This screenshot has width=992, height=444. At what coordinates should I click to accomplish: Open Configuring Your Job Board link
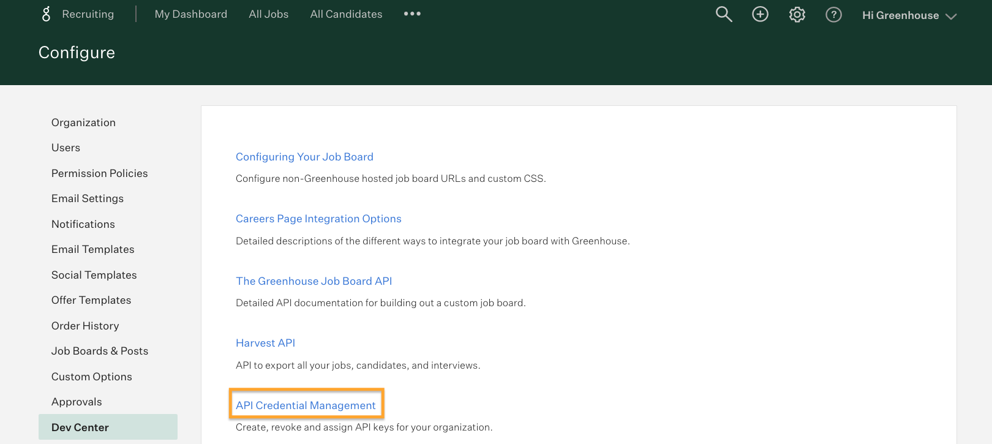coord(304,157)
